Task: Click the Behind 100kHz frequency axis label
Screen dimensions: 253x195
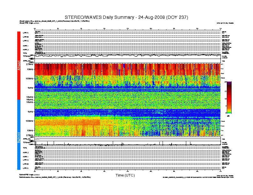Action: [29, 121]
